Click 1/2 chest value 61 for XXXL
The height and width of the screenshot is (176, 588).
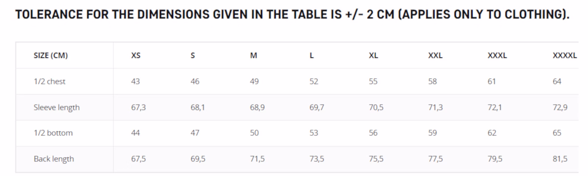tap(492, 81)
